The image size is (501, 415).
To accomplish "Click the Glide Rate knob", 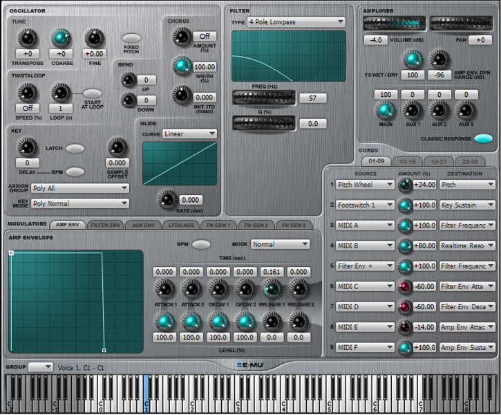I will pos(167,199).
